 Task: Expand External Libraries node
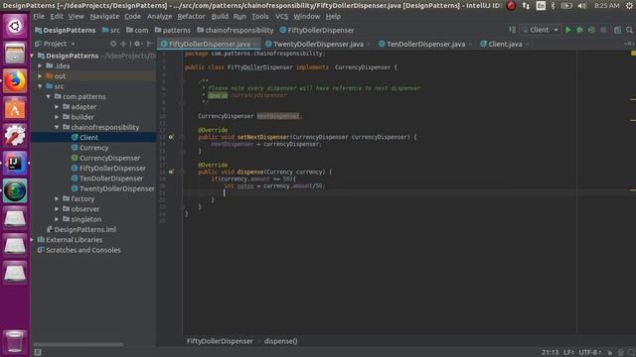pyautogui.click(x=33, y=240)
